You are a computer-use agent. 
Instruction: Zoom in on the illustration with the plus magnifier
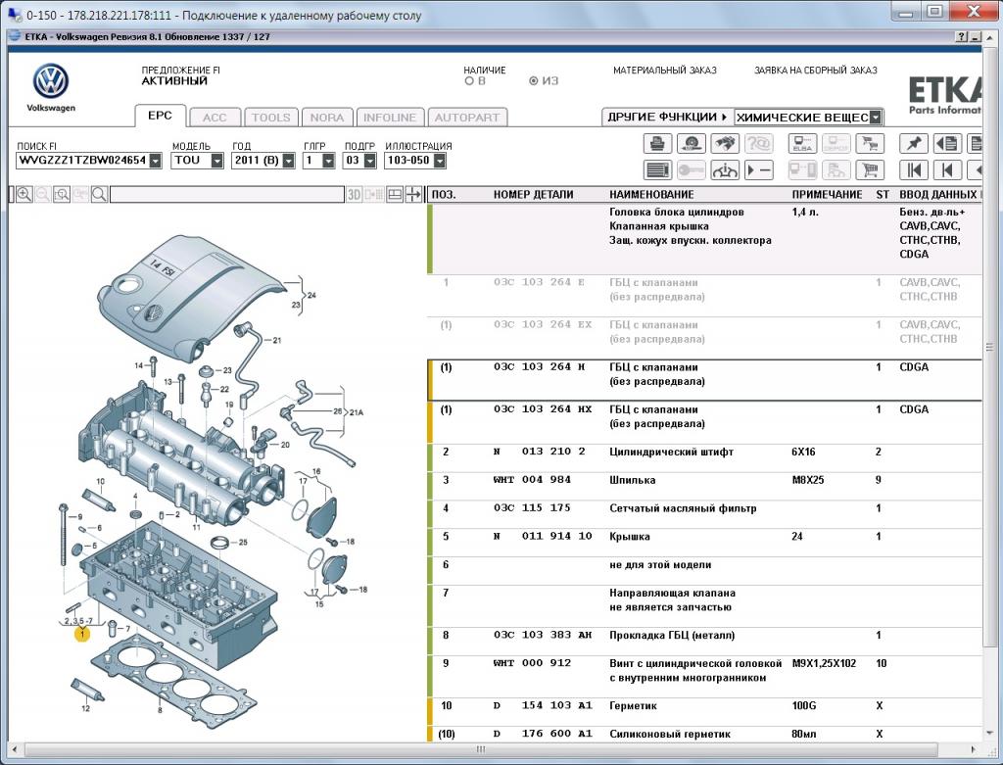click(24, 195)
